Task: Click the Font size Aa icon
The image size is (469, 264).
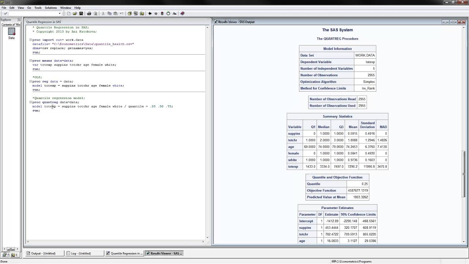Action: pos(174,14)
